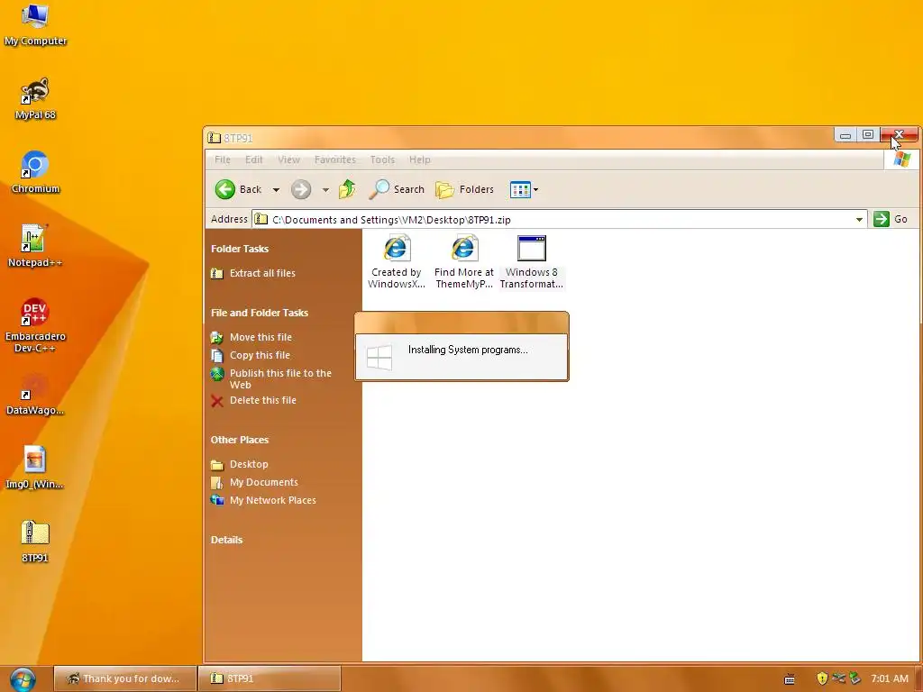The height and width of the screenshot is (692, 923).
Task: Maximize the 8TP91 window
Action: click(868, 135)
